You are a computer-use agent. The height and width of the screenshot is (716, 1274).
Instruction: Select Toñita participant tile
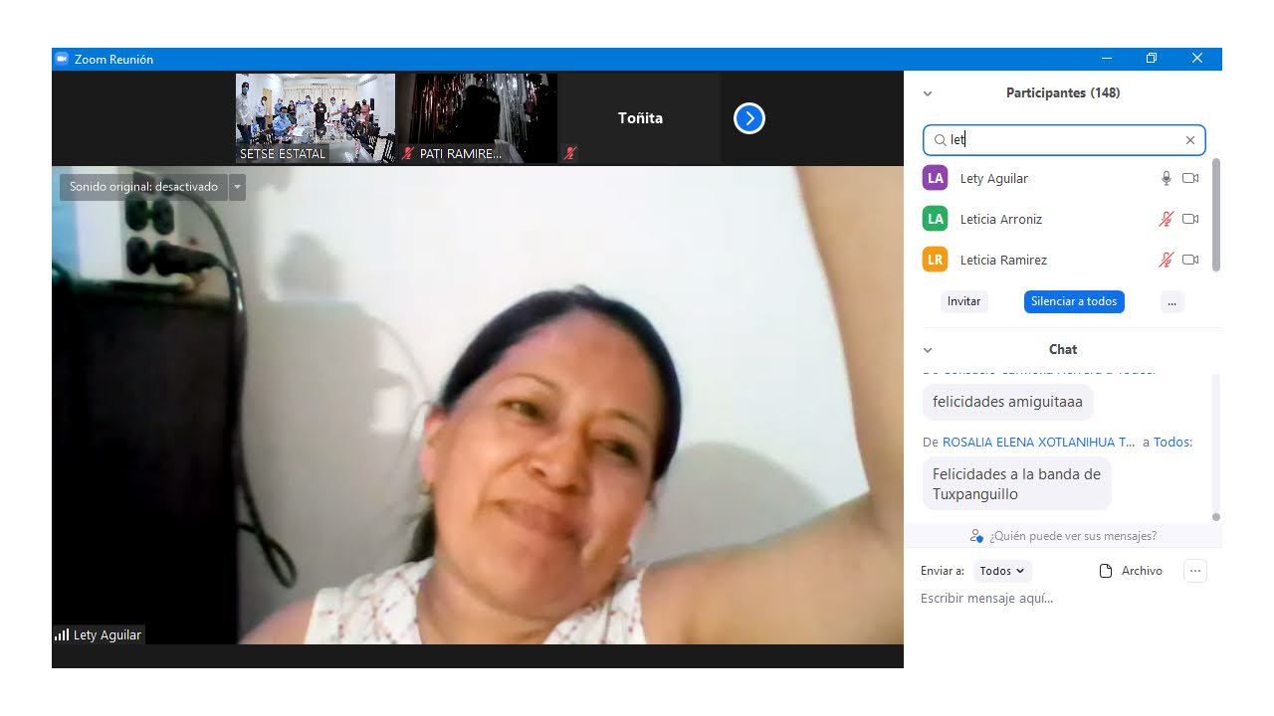[640, 118]
